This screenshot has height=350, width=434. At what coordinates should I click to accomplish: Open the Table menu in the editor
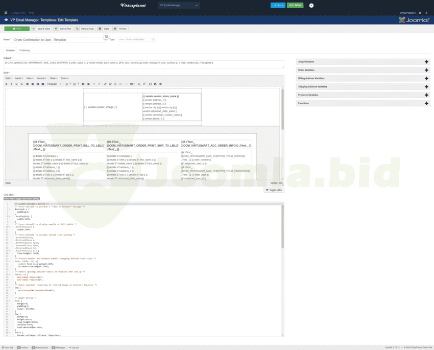[x=53, y=78]
